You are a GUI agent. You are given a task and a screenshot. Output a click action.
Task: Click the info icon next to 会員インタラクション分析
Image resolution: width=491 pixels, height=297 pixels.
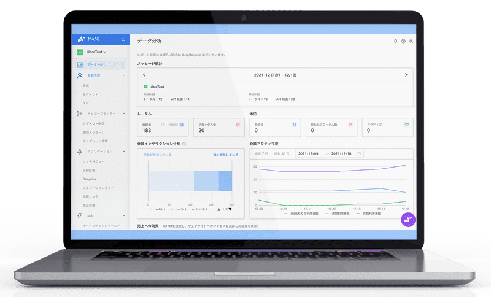(x=184, y=144)
